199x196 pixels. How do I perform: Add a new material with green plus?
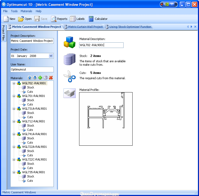[x=40, y=78]
